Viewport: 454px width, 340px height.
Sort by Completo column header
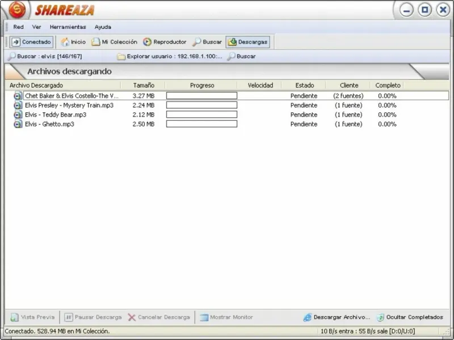click(388, 86)
